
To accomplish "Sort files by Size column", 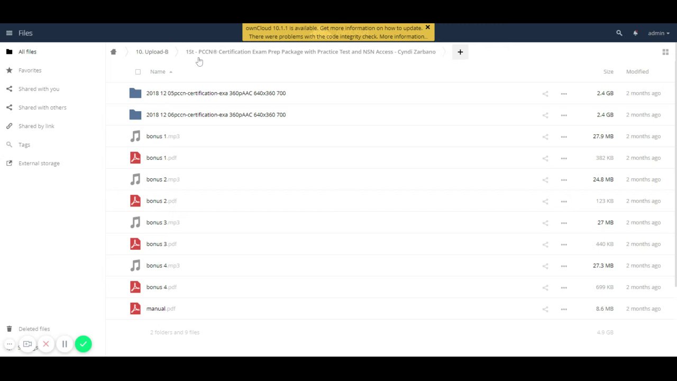I will click(608, 71).
